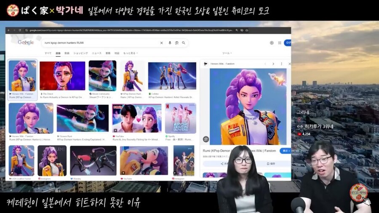Viewport: 379px width, 213px height.
Task: Click the browser URL address bar
Action: click(x=131, y=30)
